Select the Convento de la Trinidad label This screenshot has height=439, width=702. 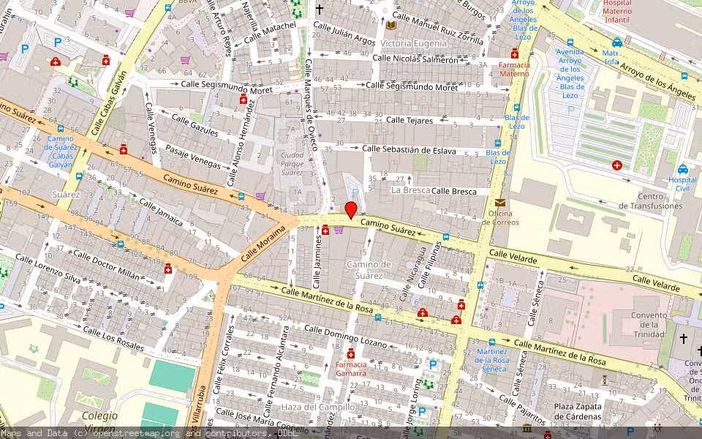(x=649, y=325)
